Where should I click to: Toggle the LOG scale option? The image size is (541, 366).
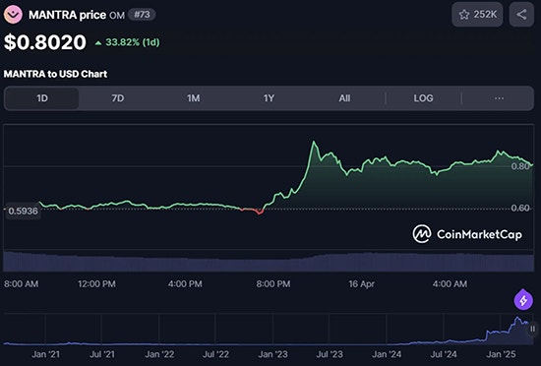tap(423, 98)
